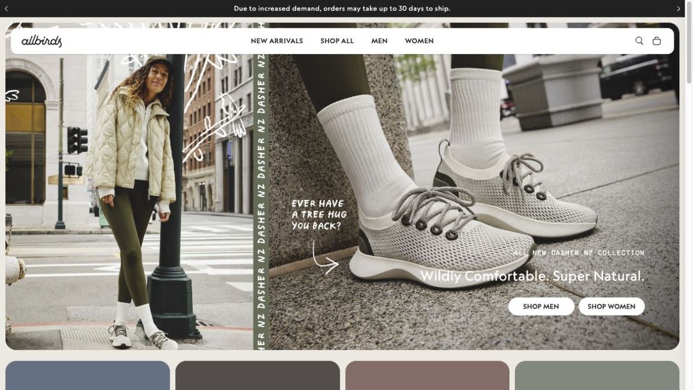
Task: Click the shipping delay announcement text
Action: 342,9
